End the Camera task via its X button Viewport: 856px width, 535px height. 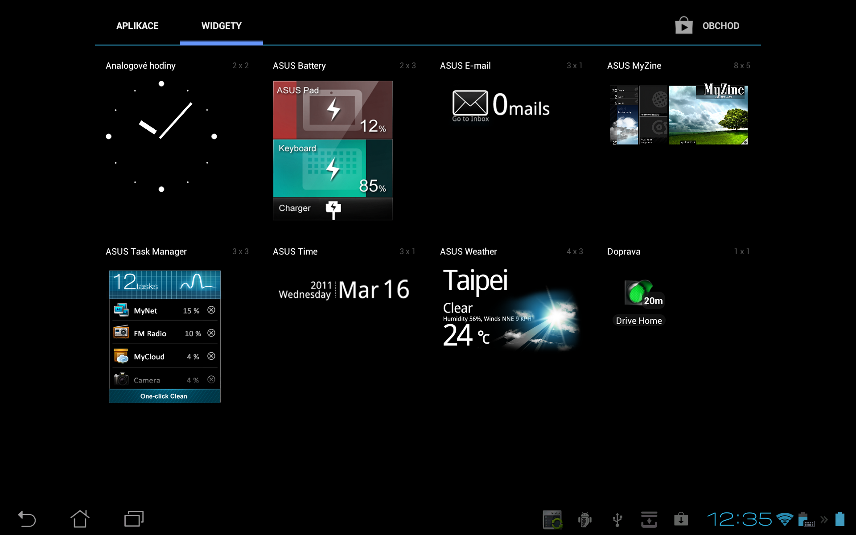click(211, 379)
